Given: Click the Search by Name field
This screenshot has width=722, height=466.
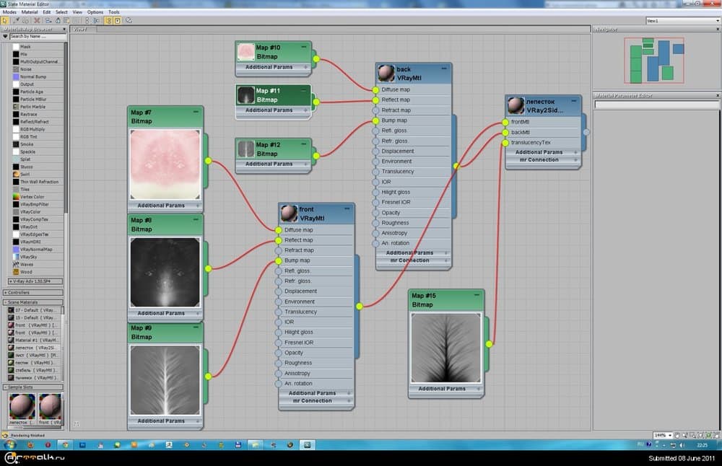Looking at the screenshot, I should 36,36.
